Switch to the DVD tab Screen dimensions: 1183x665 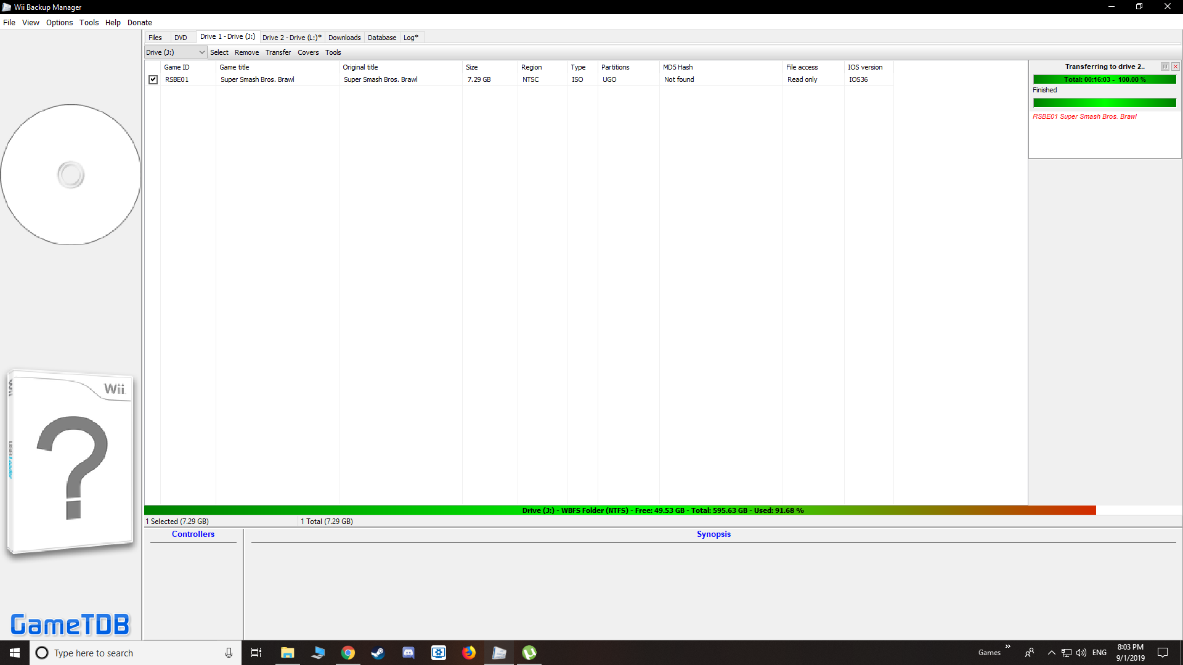click(181, 38)
